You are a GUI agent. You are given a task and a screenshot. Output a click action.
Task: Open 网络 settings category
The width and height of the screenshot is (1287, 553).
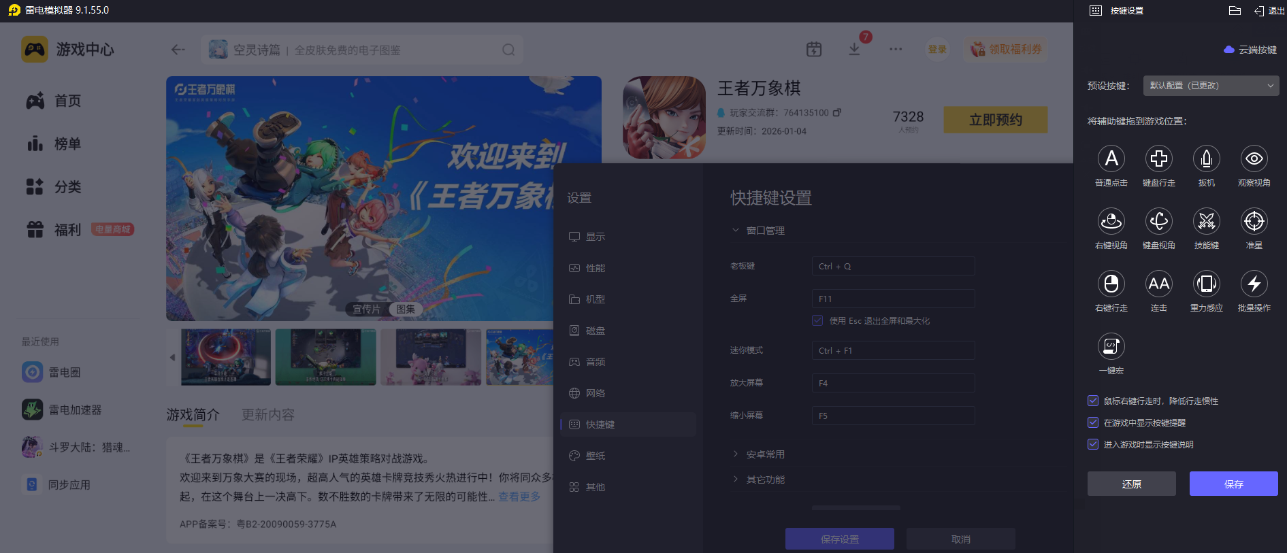[x=628, y=393]
